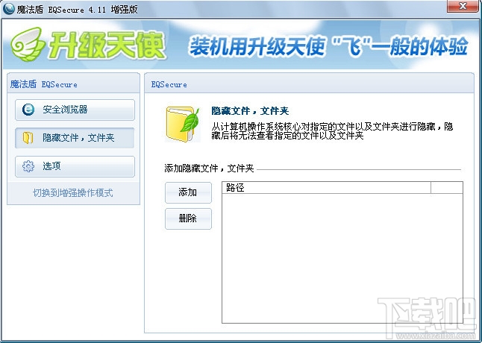Click the blue IE browser icon
This screenshot has width=482, height=343.
click(x=28, y=110)
